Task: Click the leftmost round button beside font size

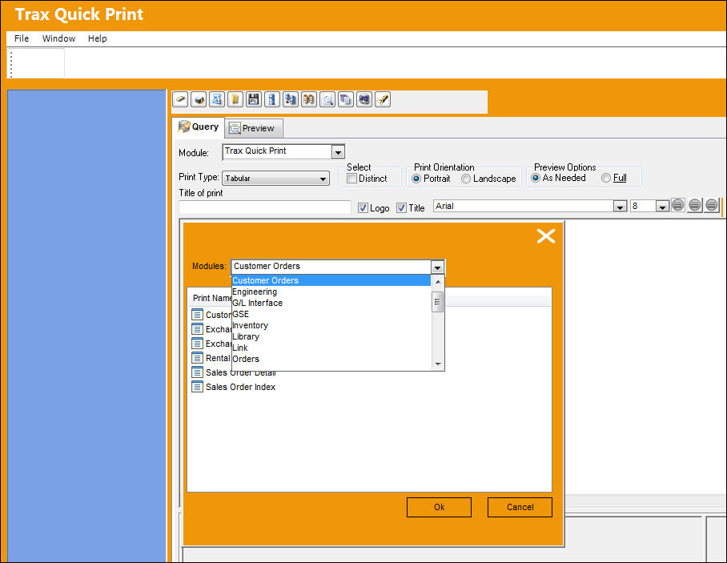Action: (x=678, y=205)
